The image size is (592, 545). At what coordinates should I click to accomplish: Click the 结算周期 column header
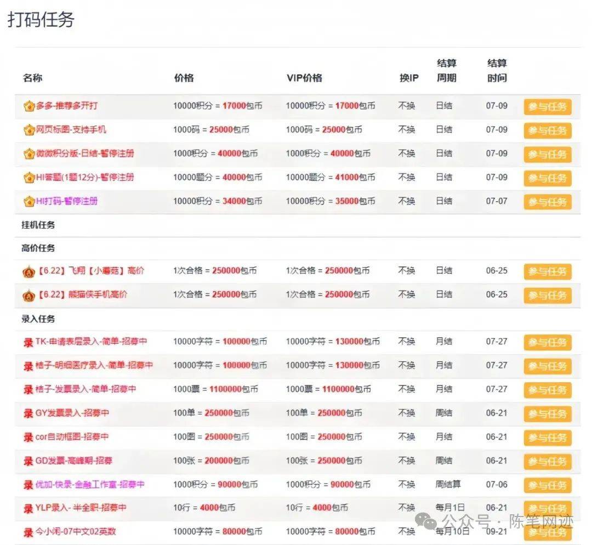[447, 71]
